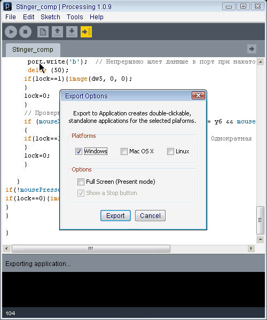Maximize the Processing window
The image size is (267, 320).
tap(243, 6)
